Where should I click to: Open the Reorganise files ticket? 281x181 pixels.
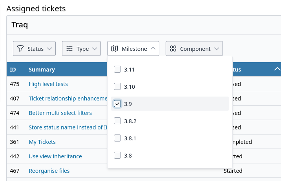point(49,171)
